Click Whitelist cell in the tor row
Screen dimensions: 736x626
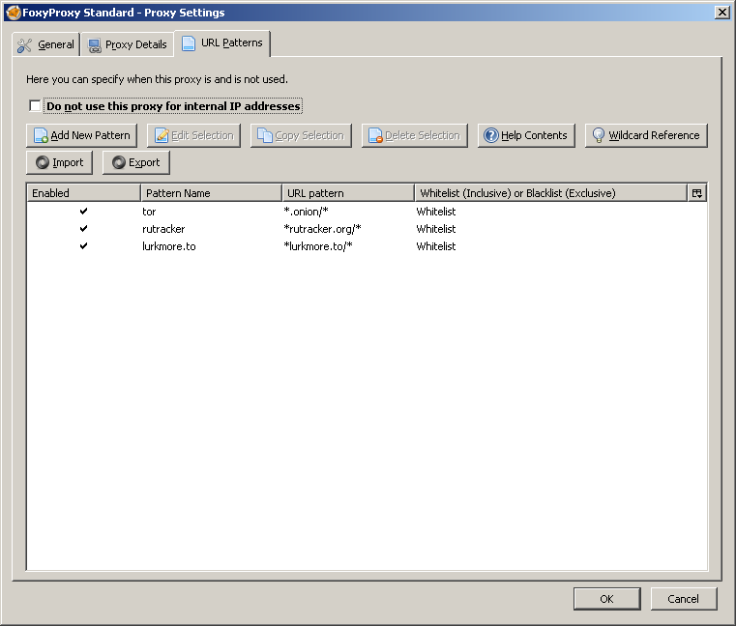click(x=436, y=212)
